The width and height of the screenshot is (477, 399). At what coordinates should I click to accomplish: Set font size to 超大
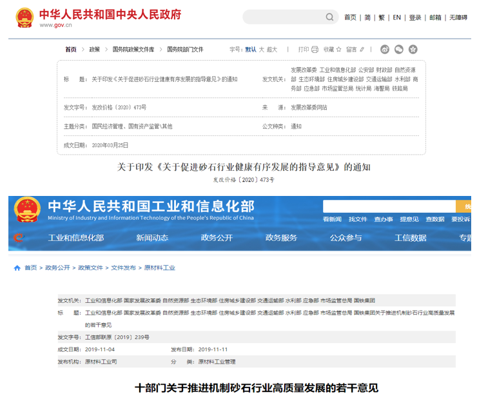(x=272, y=49)
